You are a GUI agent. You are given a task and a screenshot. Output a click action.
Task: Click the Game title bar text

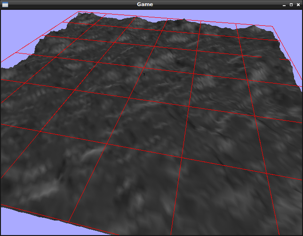(x=145, y=4)
